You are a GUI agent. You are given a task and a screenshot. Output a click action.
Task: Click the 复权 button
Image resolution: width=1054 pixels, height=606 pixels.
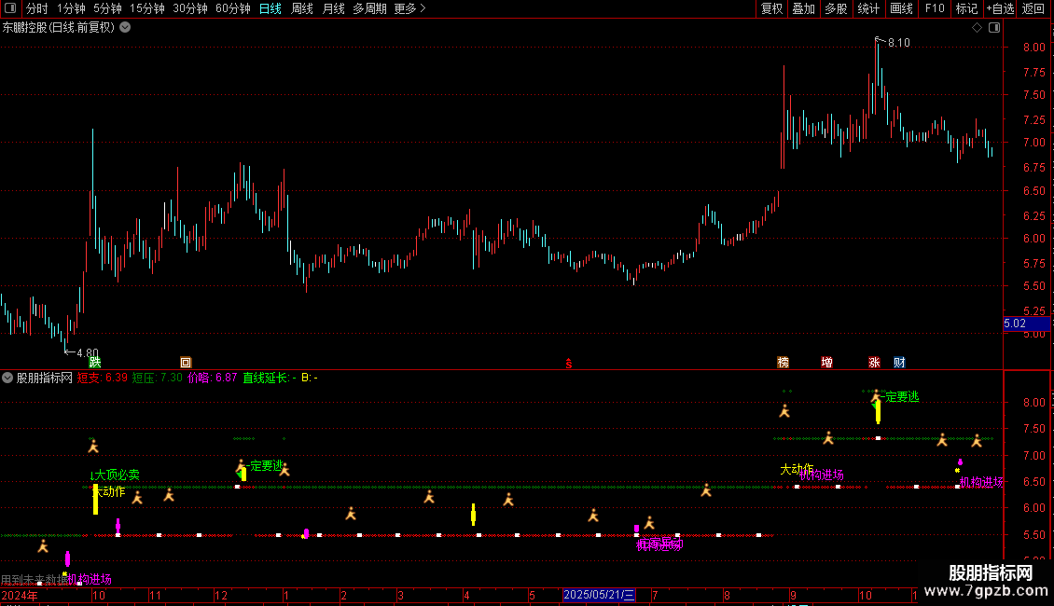click(x=771, y=8)
